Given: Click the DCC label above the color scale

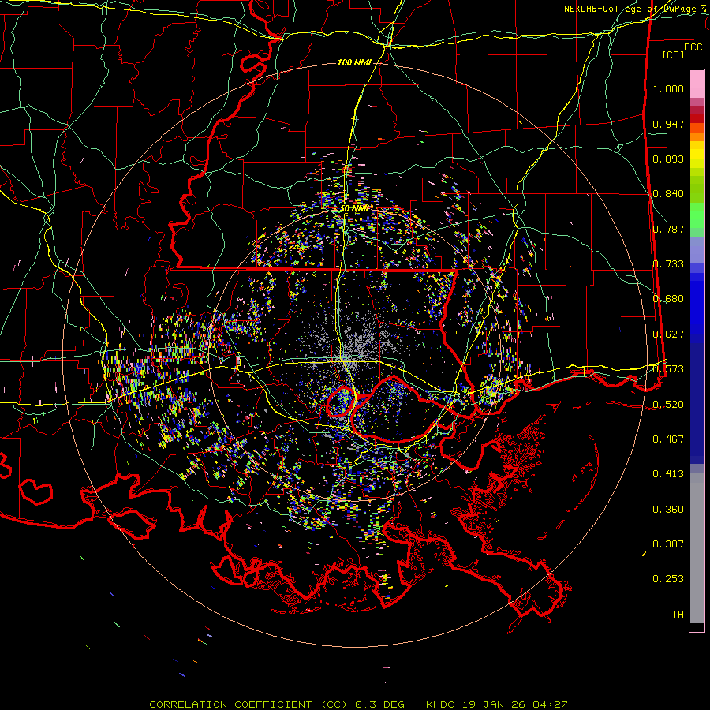Looking at the screenshot, I should pos(693,47).
